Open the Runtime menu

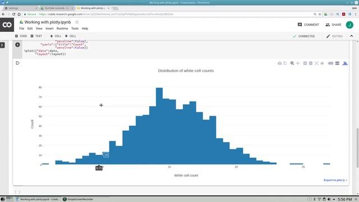(62, 29)
